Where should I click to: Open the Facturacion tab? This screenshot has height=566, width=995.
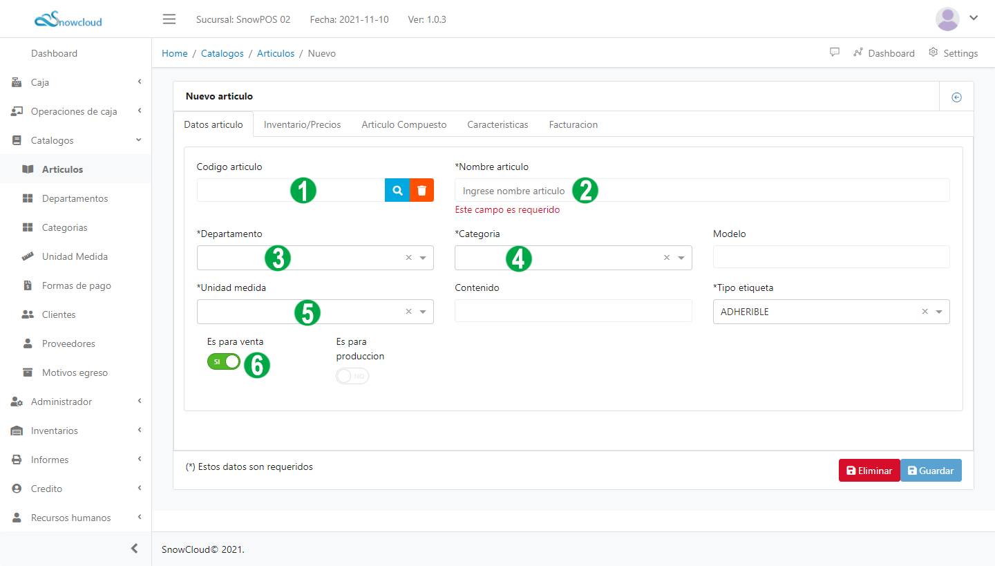573,125
